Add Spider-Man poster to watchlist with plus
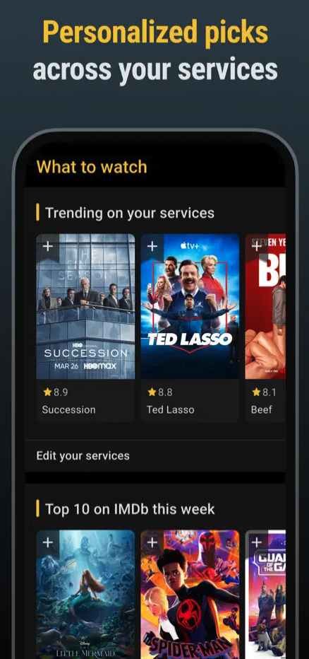 click(x=152, y=542)
